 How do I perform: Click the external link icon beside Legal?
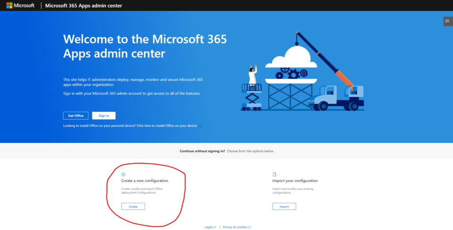tap(215, 227)
